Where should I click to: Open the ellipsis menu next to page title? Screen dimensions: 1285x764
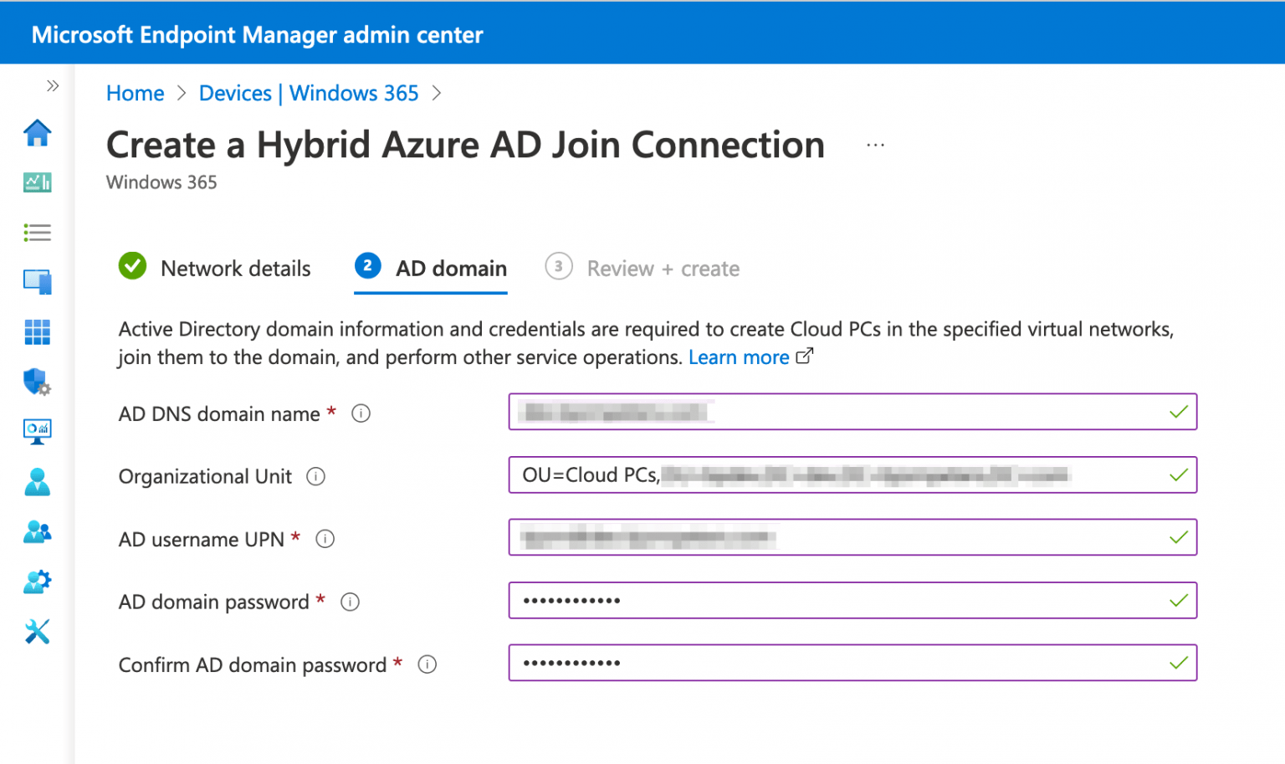coord(875,144)
